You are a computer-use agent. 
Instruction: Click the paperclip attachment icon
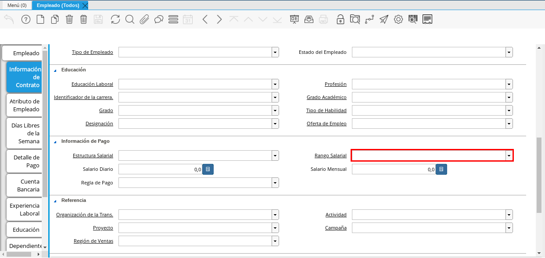pos(144,19)
